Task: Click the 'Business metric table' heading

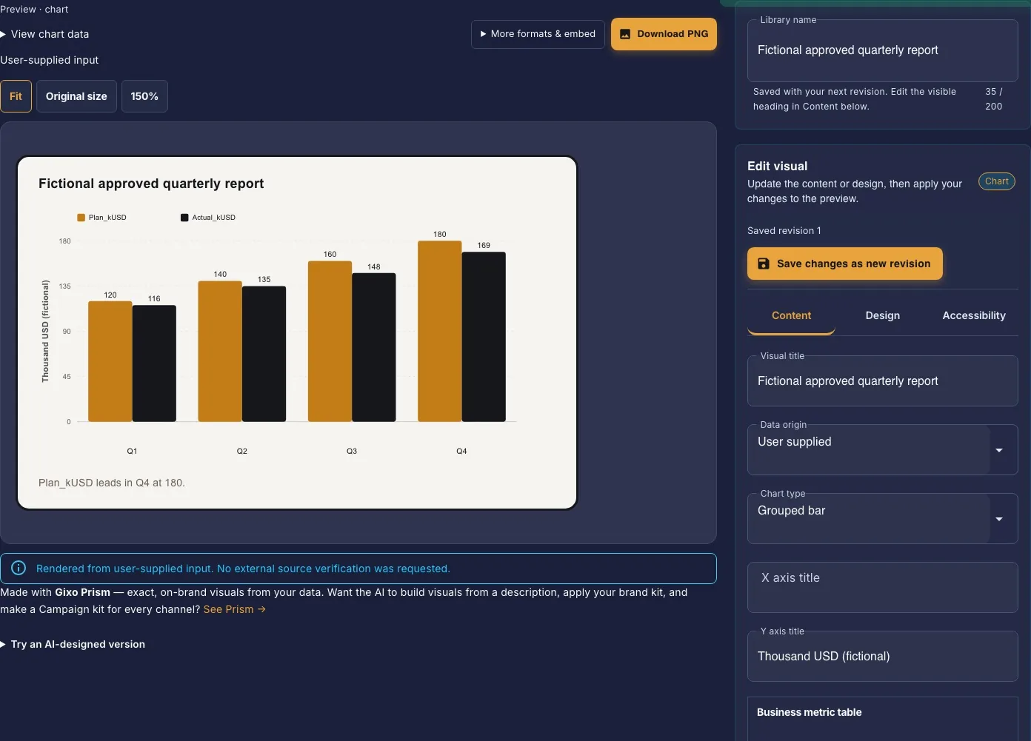Action: (809, 712)
